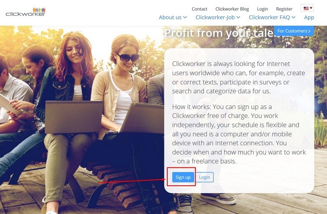Visit the Clickworker Blog link
The width and height of the screenshot is (327, 214).
[x=232, y=9]
